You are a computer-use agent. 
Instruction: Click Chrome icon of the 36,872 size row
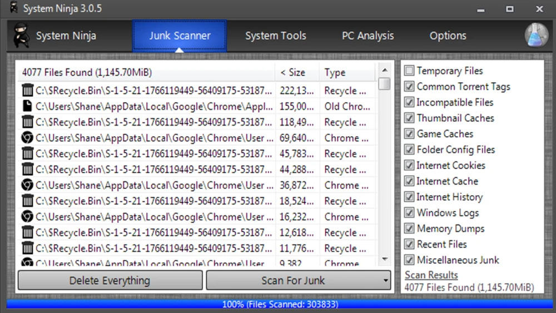click(x=27, y=185)
